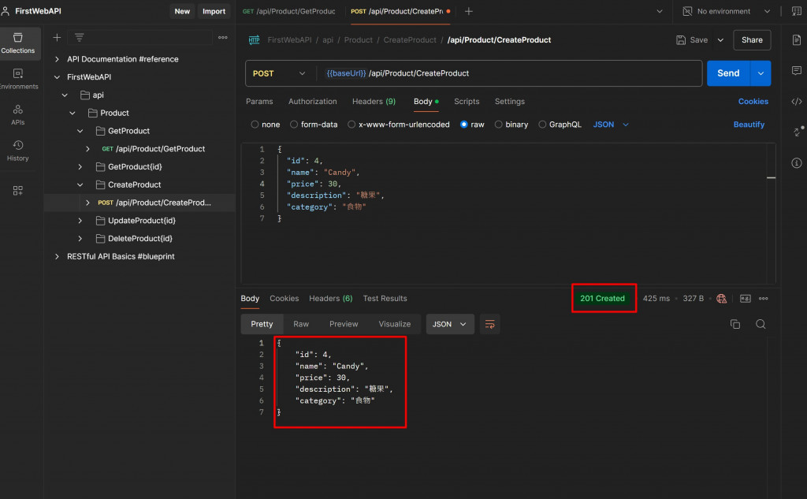Search within the response body

click(x=761, y=325)
